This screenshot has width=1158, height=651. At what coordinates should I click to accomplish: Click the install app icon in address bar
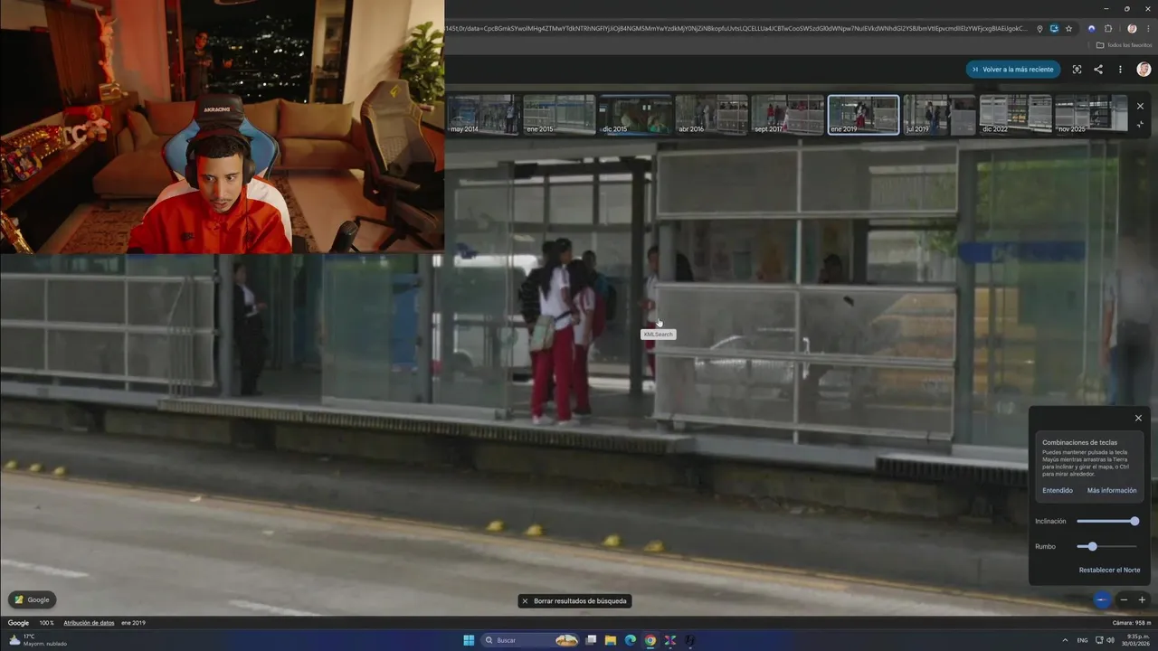1054,29
